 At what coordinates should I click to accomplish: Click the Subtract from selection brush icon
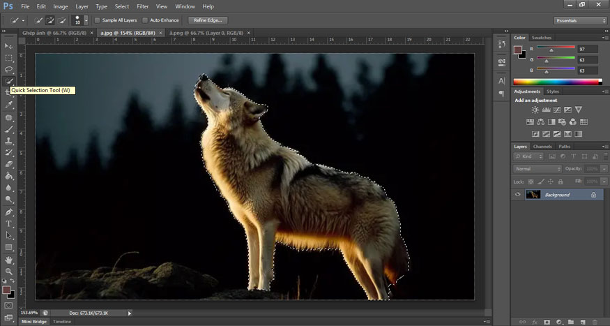point(63,20)
